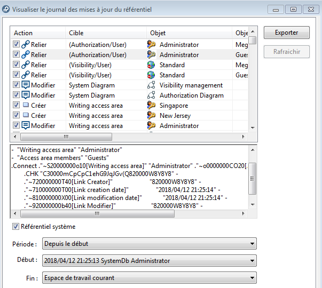Image resolution: width=322 pixels, height=288 pixels.
Task: Click the diagram icon next to Authorization Diagram
Action: [x=151, y=95]
